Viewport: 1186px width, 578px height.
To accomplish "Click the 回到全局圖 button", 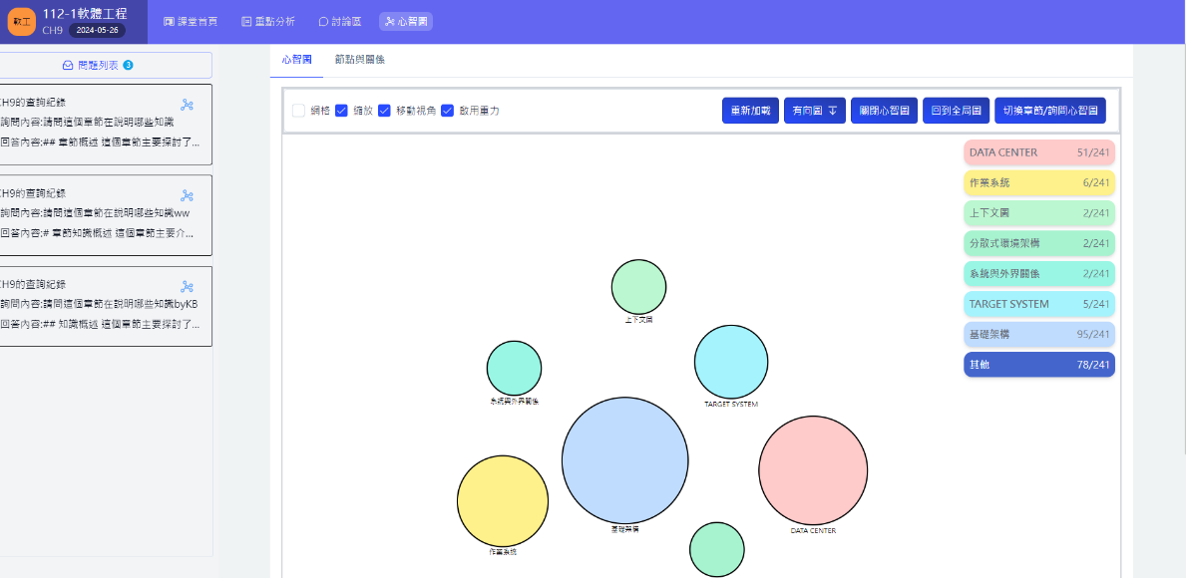I will [x=956, y=111].
